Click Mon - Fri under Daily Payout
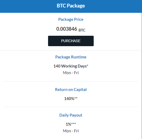Screen dimensions: 142x139 (x=71, y=131)
